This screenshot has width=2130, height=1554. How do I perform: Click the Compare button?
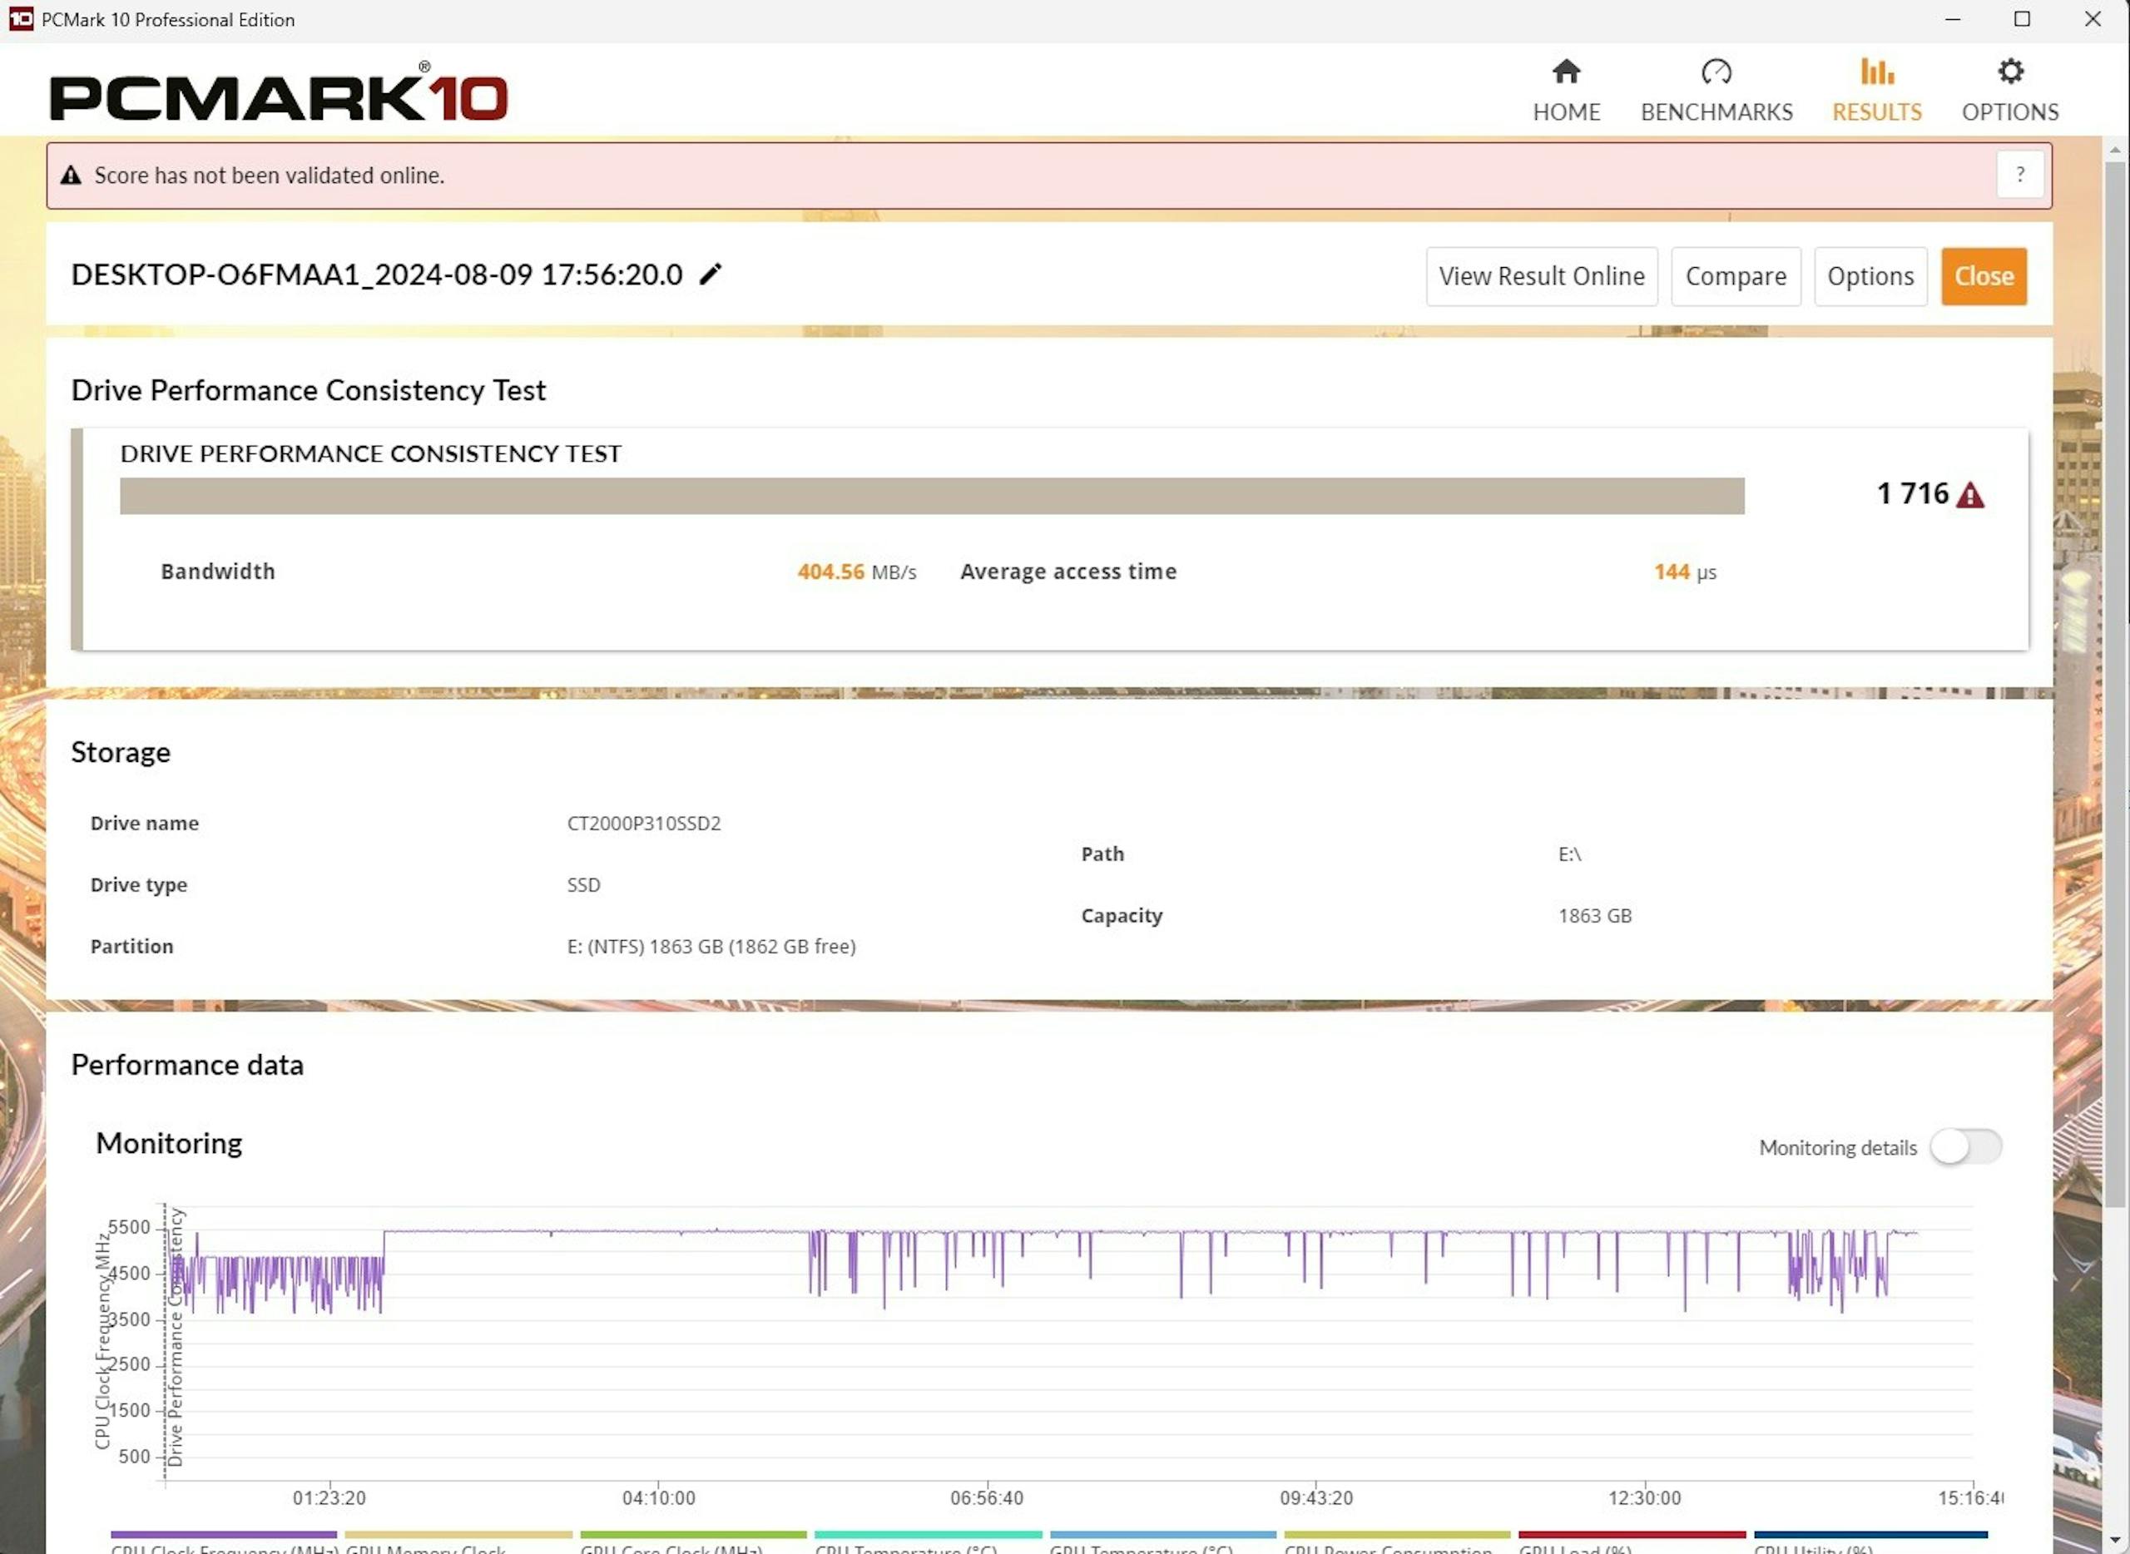click(1735, 276)
